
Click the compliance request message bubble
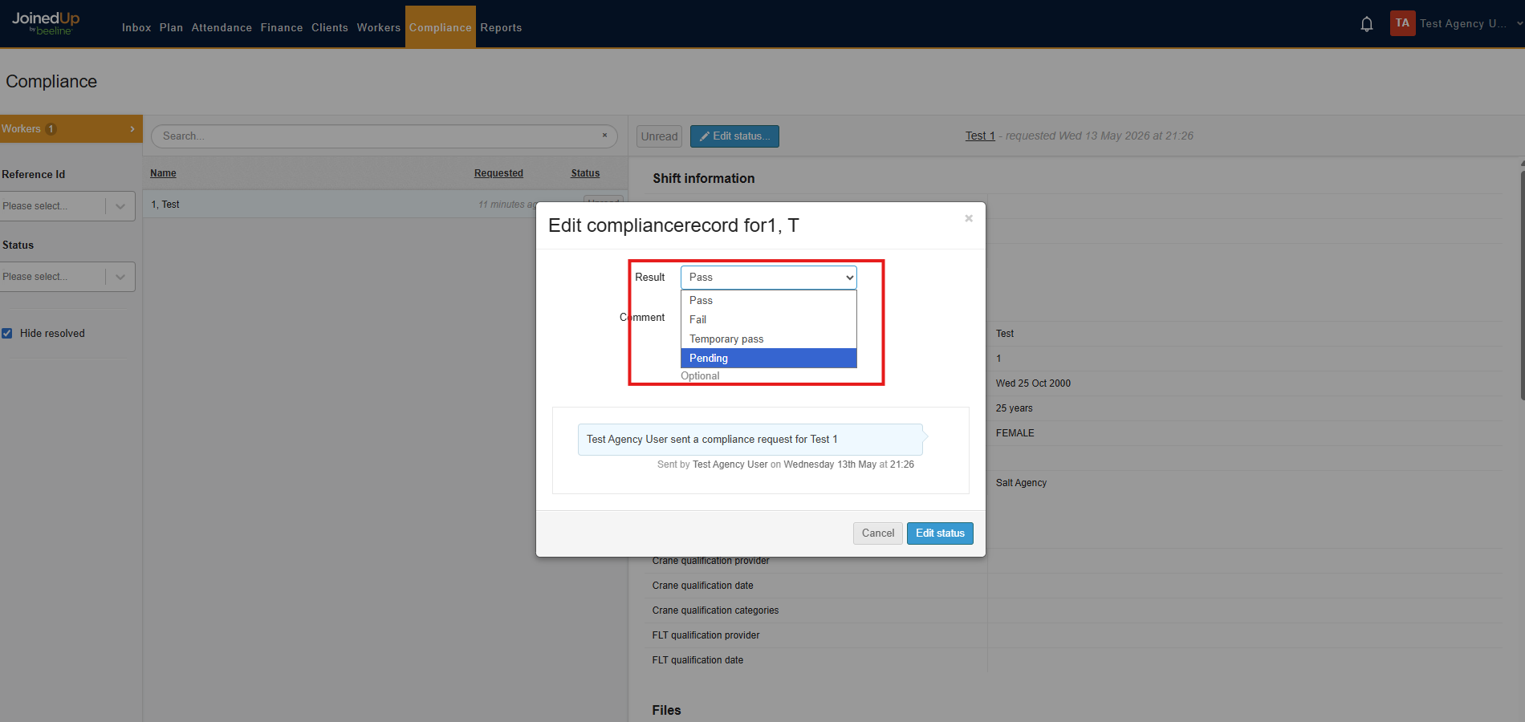750,440
